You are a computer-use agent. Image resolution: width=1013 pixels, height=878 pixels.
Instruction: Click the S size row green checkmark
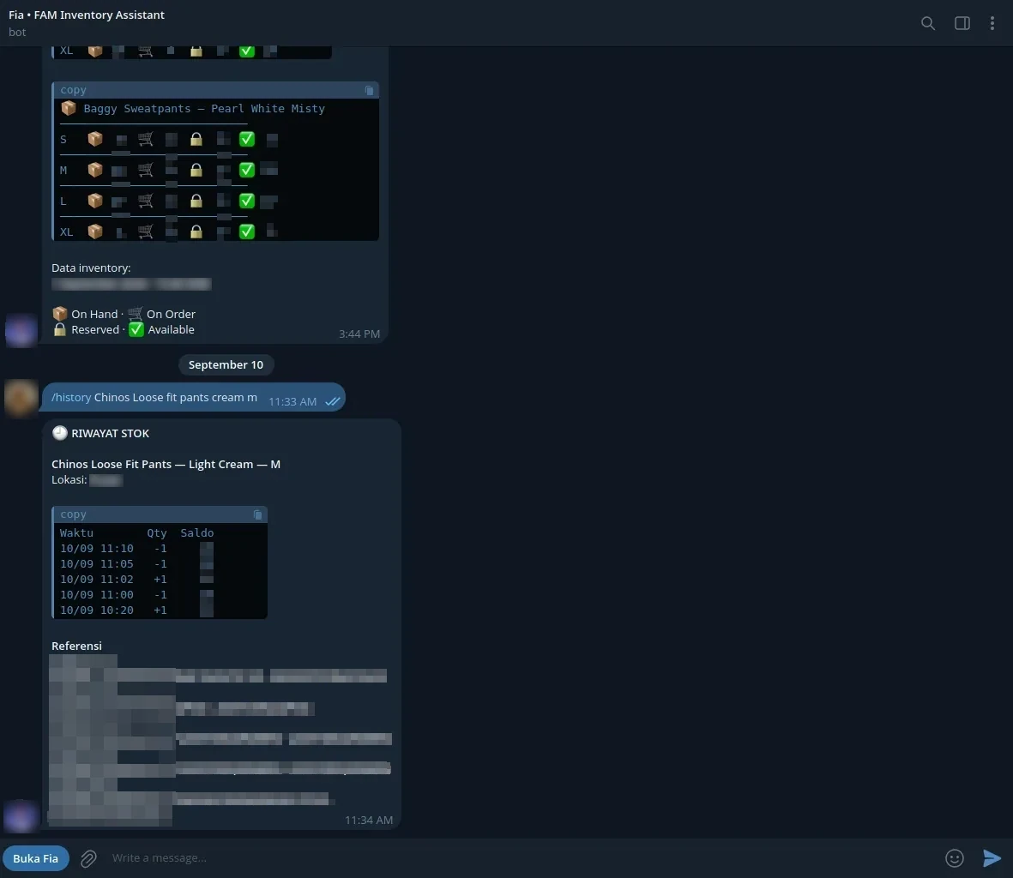247,139
